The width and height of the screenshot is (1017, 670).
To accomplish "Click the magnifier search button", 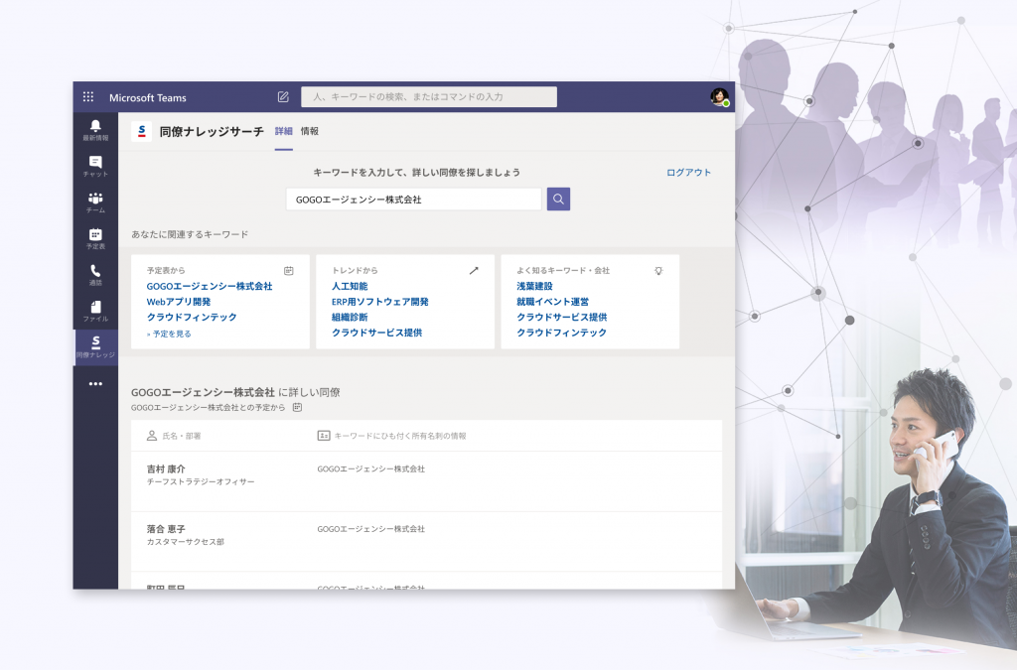I will (558, 199).
